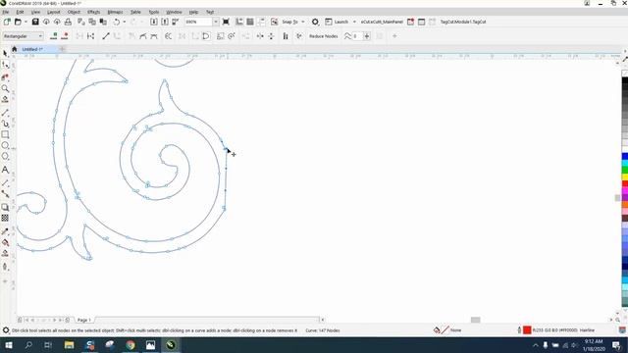Viewport: 628px width, 353px height.
Task: Open the Tools menu
Action: coord(154,12)
